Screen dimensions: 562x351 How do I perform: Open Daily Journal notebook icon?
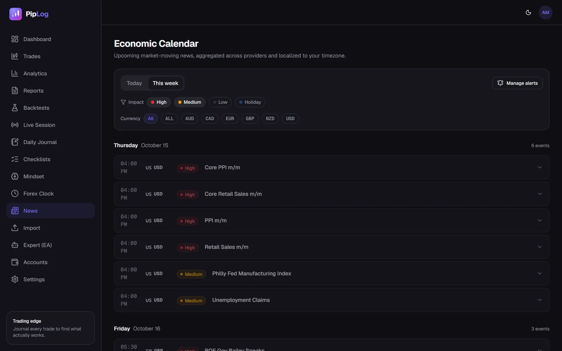click(x=15, y=142)
